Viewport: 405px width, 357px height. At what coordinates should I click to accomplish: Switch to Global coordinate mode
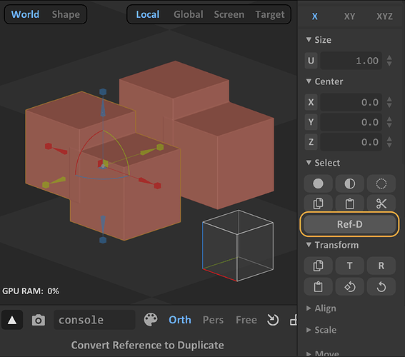point(189,14)
